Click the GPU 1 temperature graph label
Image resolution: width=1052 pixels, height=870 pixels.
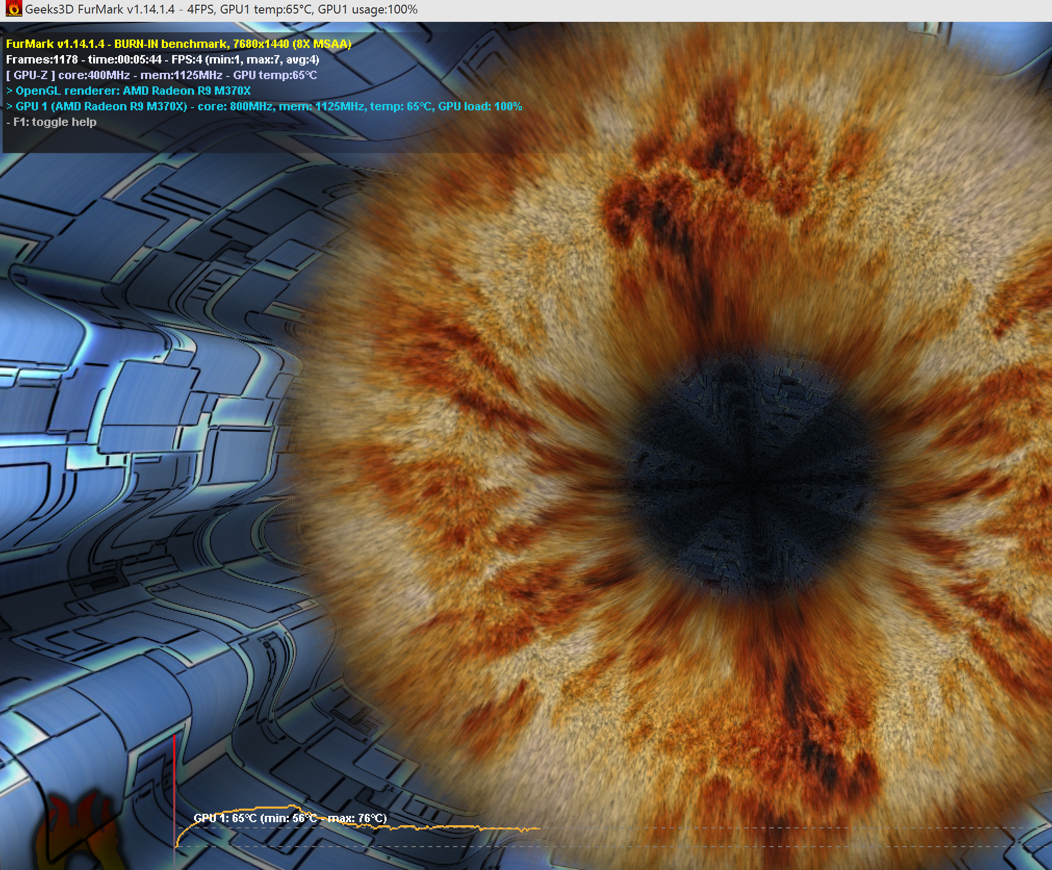pos(290,818)
